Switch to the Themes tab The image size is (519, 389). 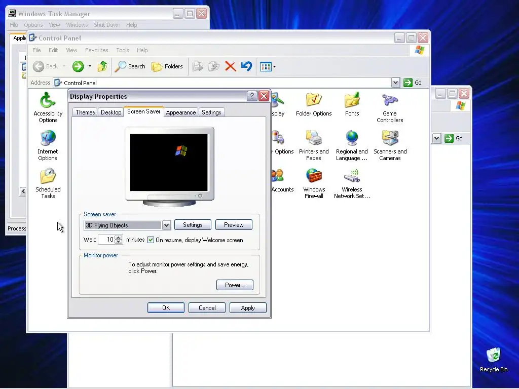(85, 112)
